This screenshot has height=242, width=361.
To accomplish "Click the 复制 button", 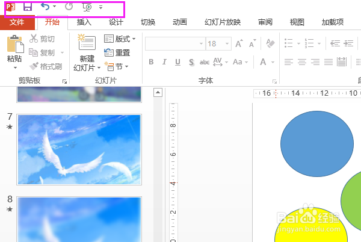I will point(42,53).
